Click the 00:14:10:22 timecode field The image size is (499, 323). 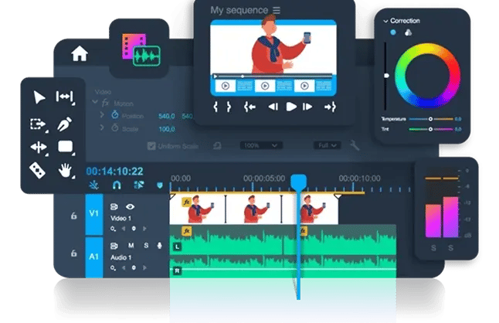pos(114,172)
